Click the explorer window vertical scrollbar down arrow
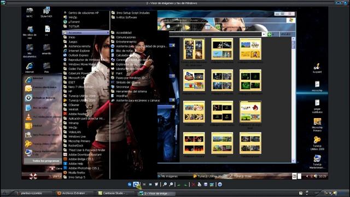The height and width of the screenshot is (197, 350). pos(293,160)
